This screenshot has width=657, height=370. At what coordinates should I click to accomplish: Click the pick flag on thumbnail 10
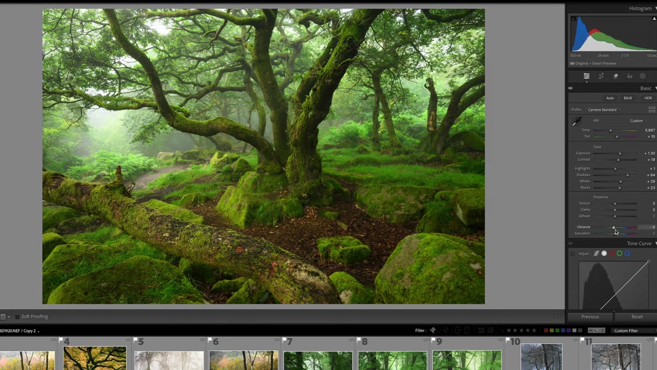coord(508,339)
